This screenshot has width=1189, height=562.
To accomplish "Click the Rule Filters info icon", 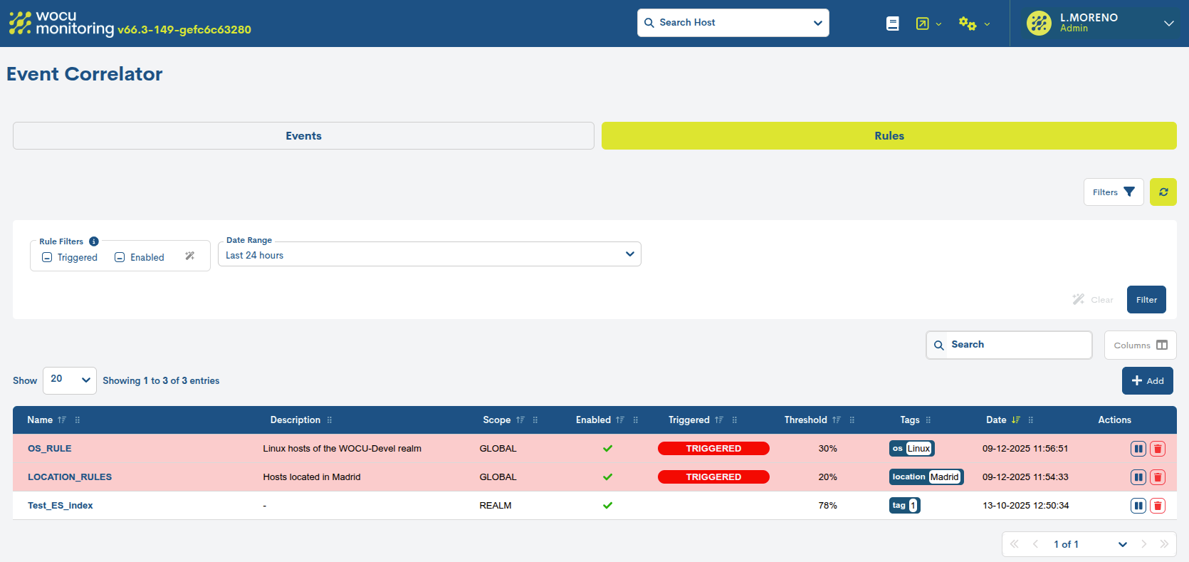I will (x=94, y=241).
